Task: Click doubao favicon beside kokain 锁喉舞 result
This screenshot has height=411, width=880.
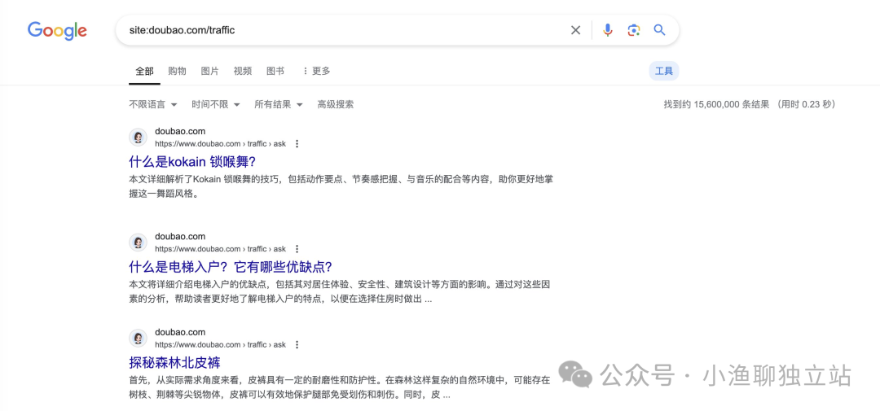Action: tap(138, 138)
